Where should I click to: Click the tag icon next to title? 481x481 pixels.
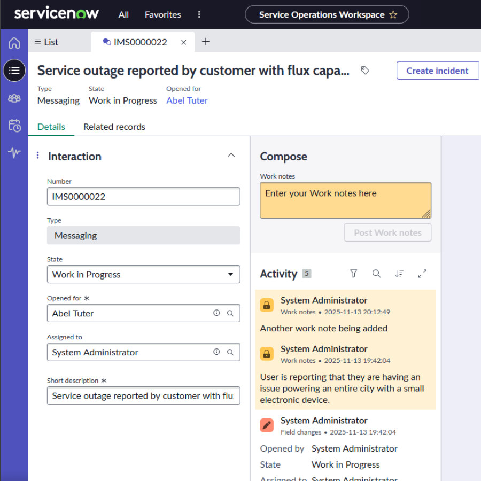tap(364, 70)
